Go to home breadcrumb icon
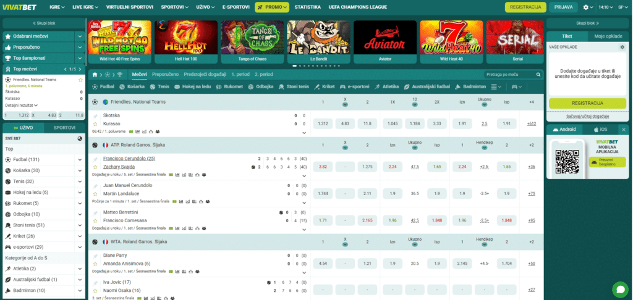633x300 pixels. coord(95,75)
